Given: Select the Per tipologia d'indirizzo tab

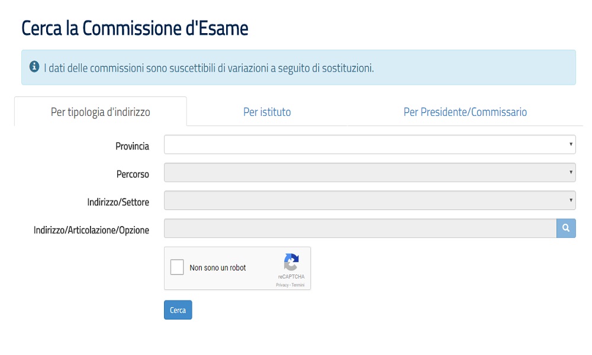Looking at the screenshot, I should point(100,111).
